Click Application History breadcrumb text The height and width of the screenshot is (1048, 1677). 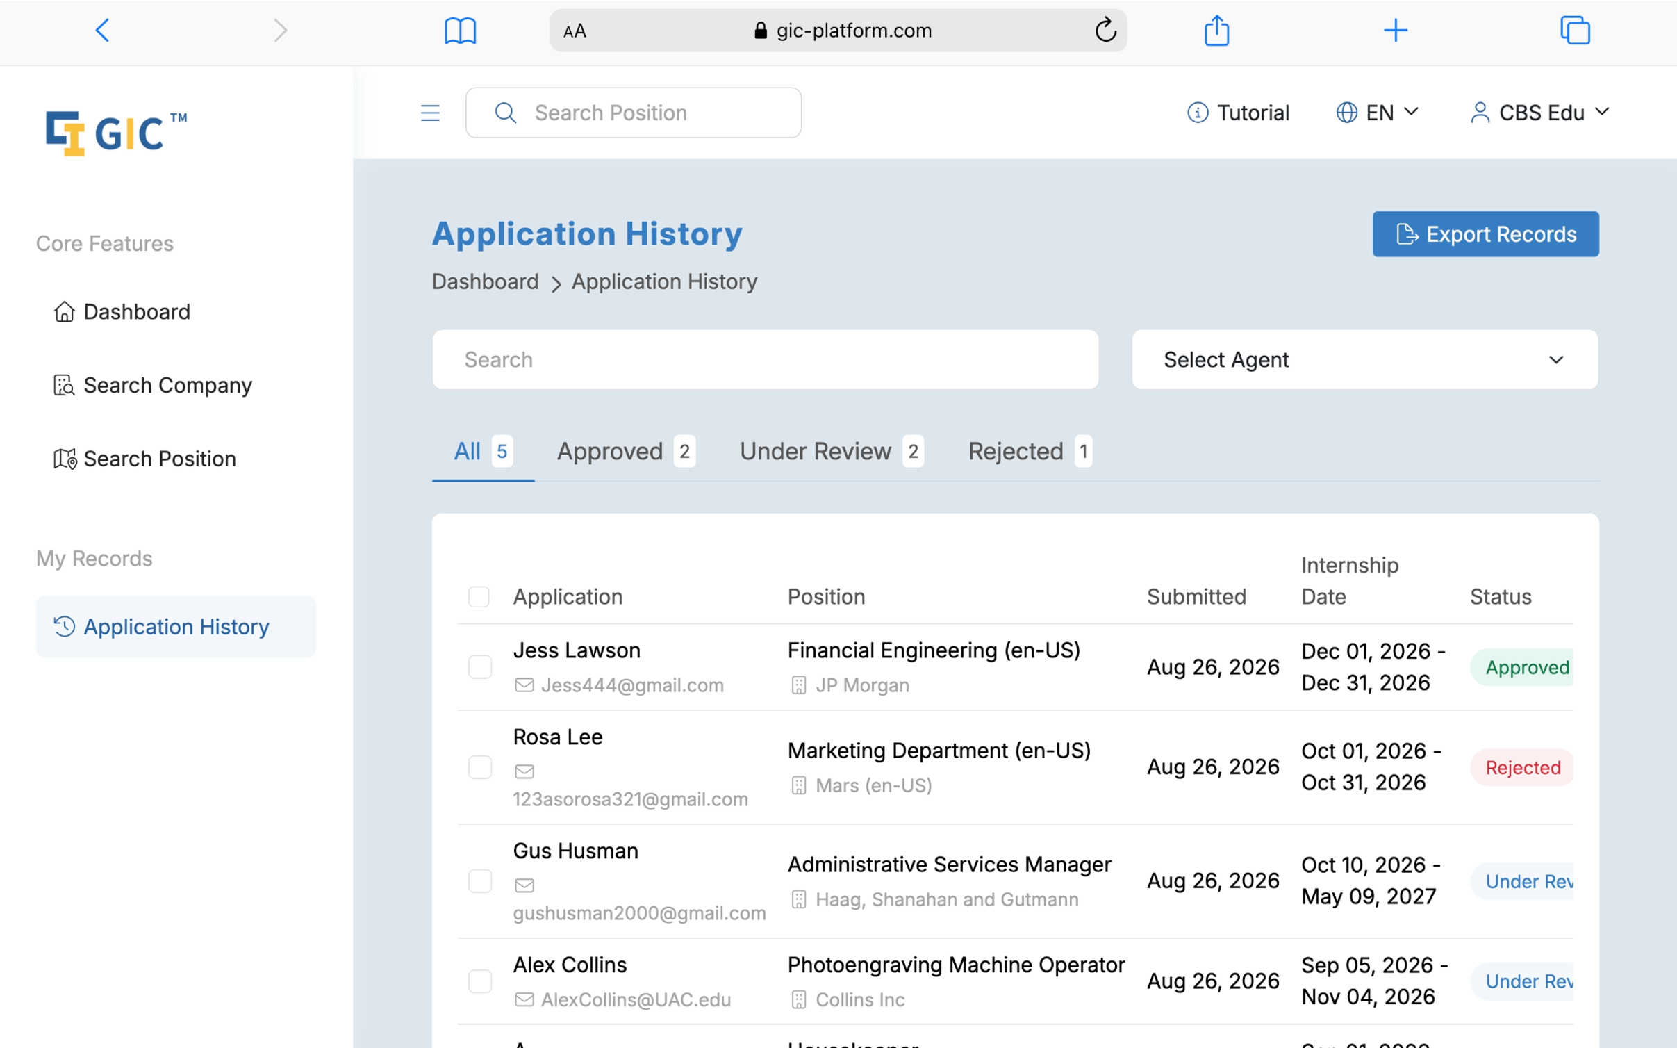664,281
